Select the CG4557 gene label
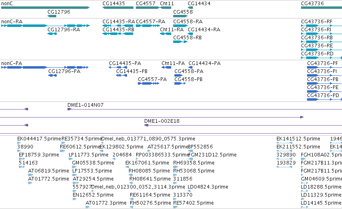This screenshot has width=342, height=209. (x=145, y=4)
